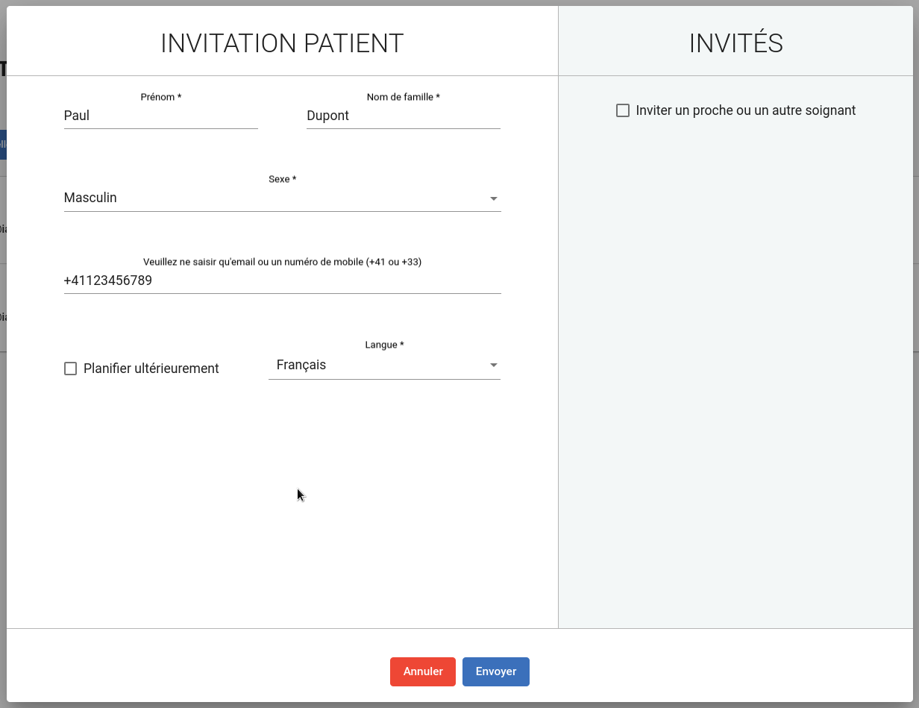The image size is (919, 708).
Task: Open the Sexe dropdown arrow
Action: coord(493,198)
